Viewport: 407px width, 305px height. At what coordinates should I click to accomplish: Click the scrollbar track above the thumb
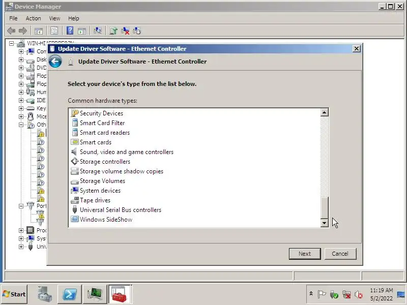[325, 157]
